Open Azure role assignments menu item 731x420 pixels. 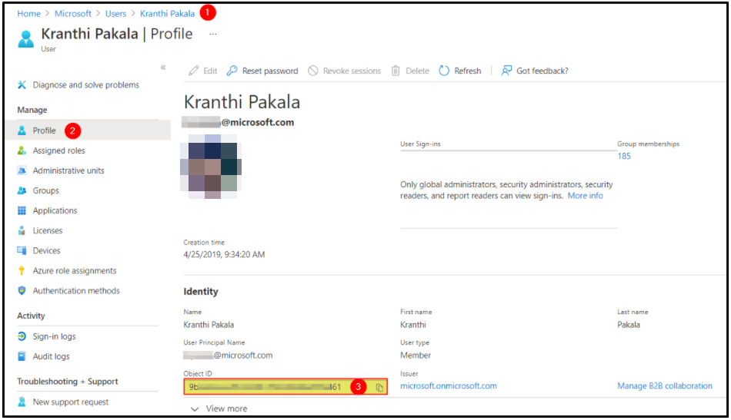click(75, 270)
